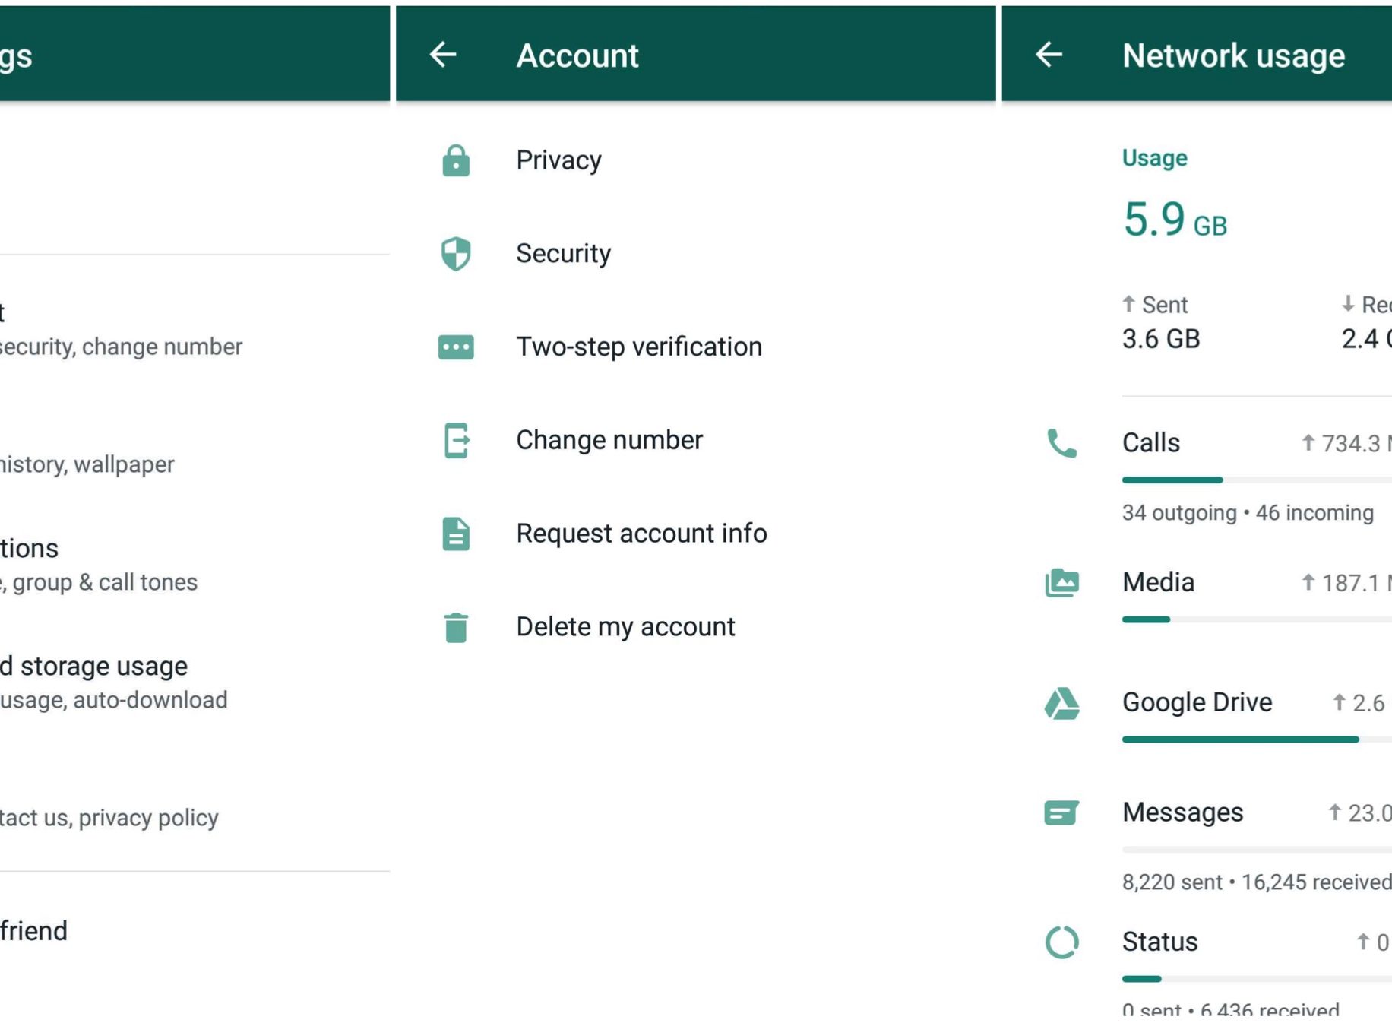This screenshot has height=1023, width=1392.
Task: Click the Privacy lock icon
Action: pyautogui.click(x=456, y=160)
